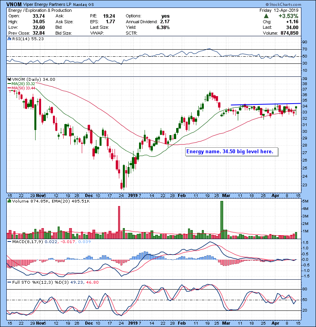This screenshot has width=316, height=327.
Task: Click the MACD signal value -0.017
Action: click(x=68, y=242)
